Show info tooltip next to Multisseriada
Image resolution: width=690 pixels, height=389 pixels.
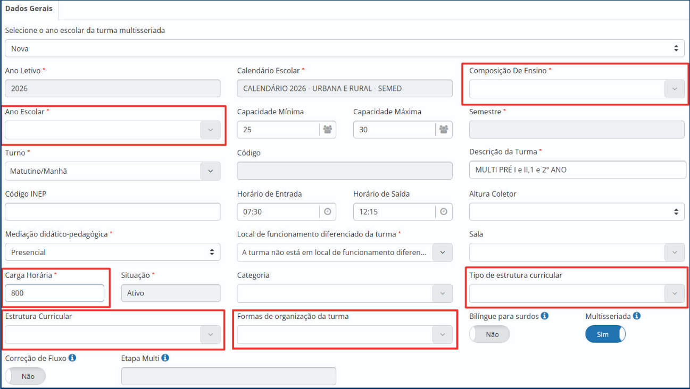[636, 316]
